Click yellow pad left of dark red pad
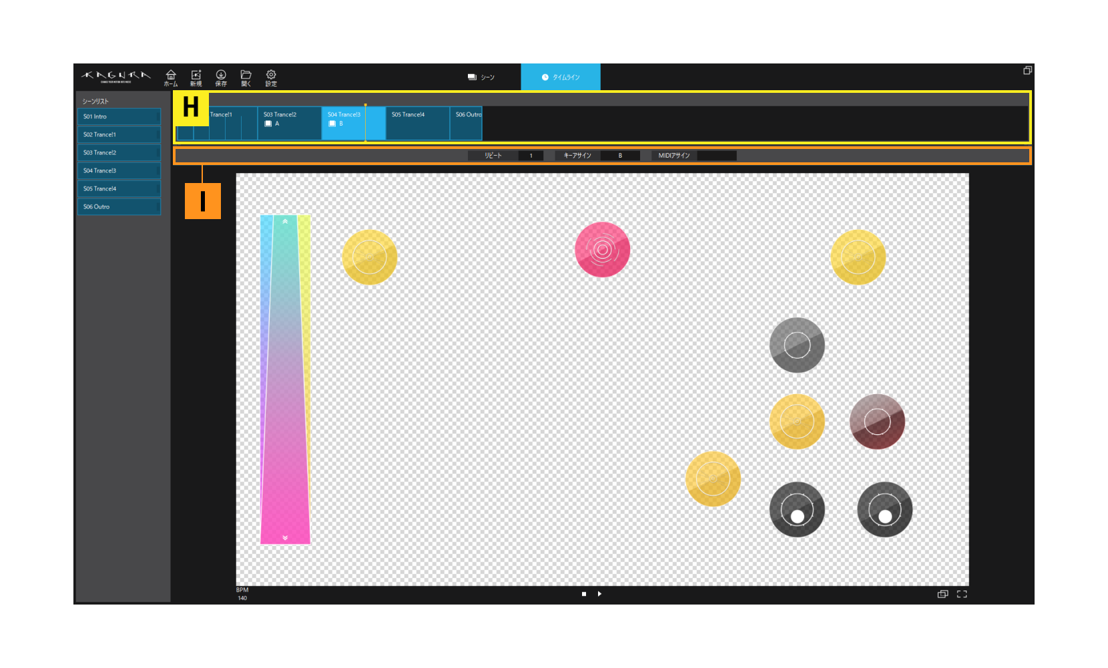 (797, 422)
